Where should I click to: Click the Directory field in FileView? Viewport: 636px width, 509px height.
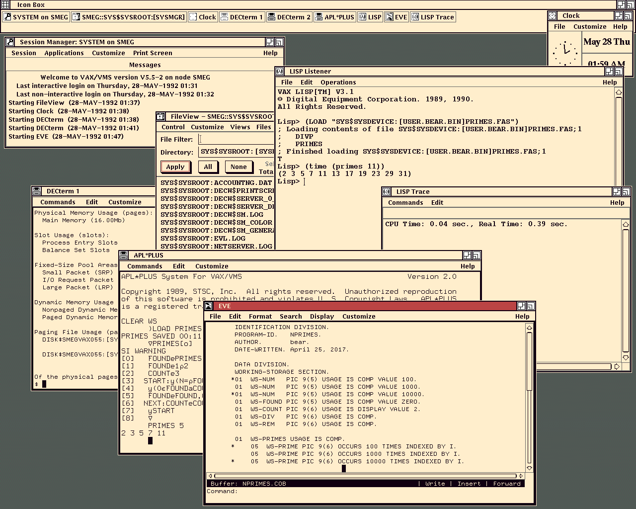[x=236, y=152]
